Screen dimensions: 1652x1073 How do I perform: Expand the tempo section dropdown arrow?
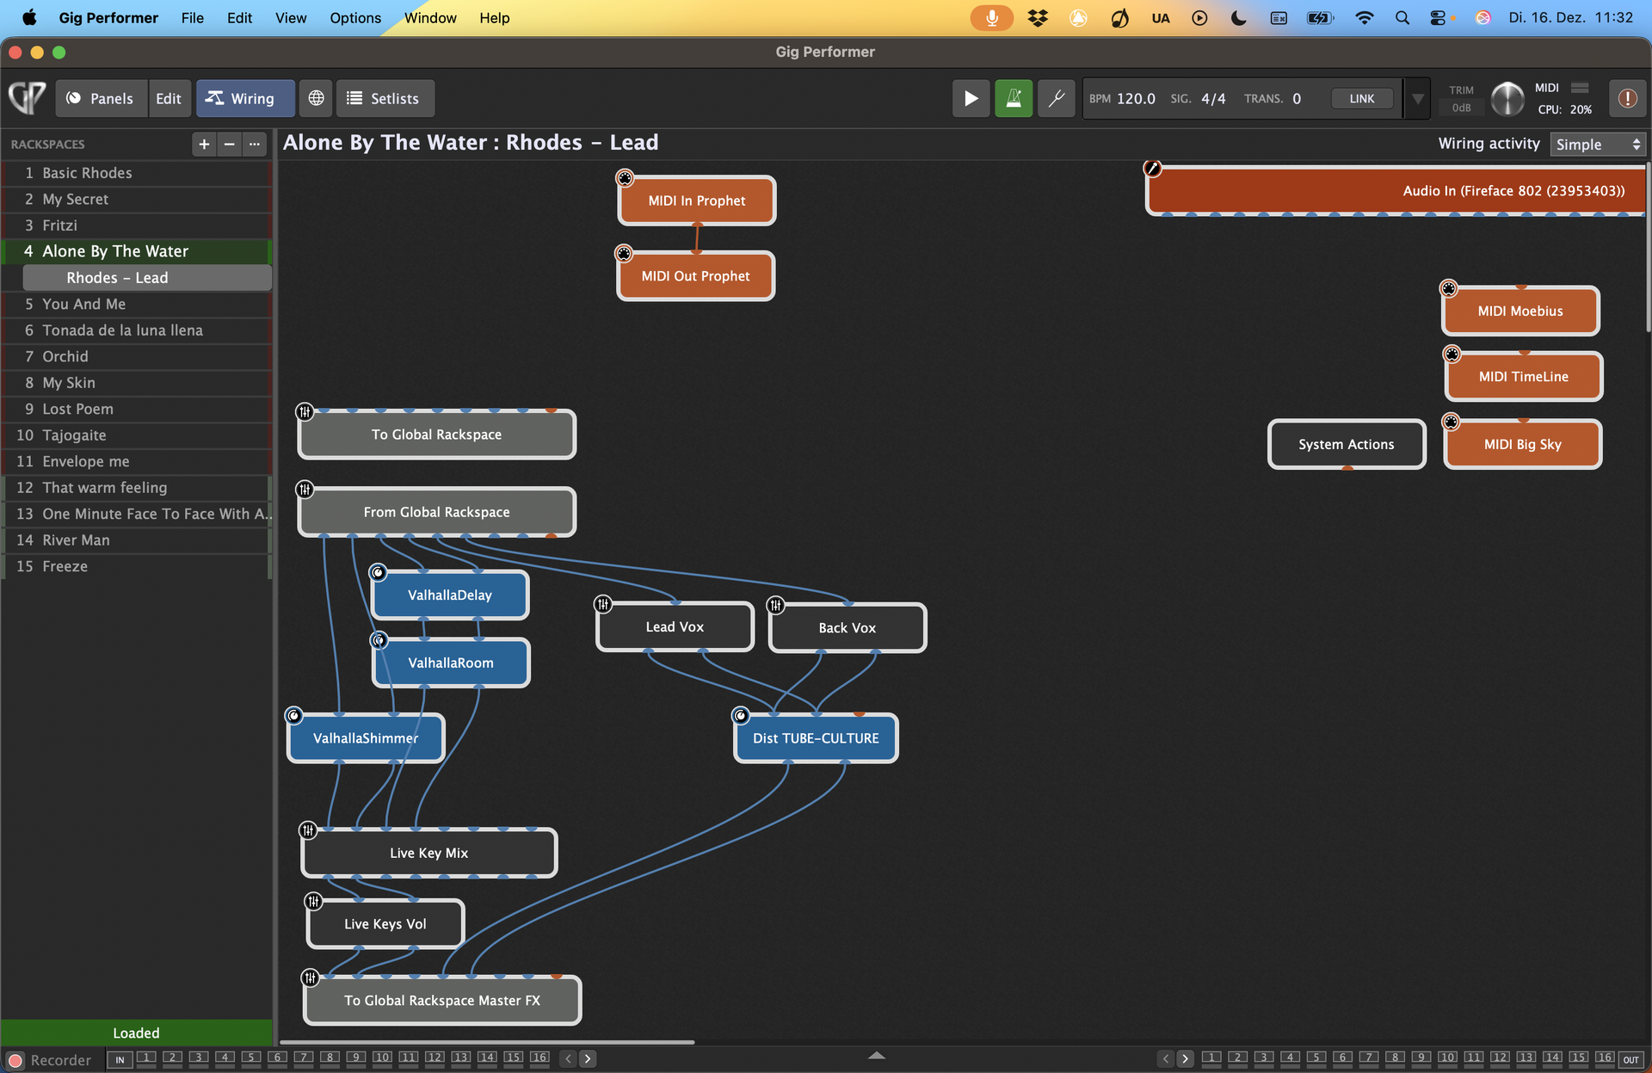1417,98
